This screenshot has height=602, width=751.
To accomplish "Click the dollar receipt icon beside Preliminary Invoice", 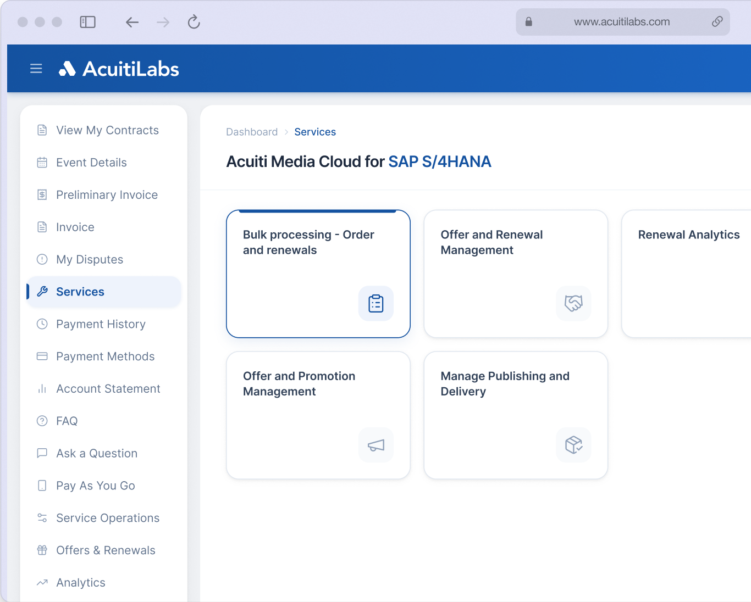I will pyautogui.click(x=42, y=195).
